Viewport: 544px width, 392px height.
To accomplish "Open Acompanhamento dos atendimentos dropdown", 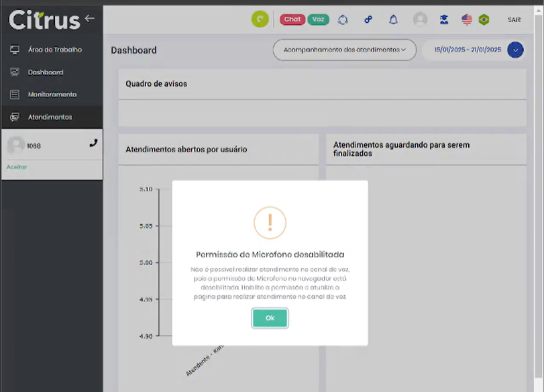I will pos(344,50).
